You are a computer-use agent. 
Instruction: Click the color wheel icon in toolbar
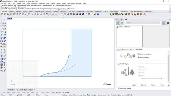coord(74,14)
